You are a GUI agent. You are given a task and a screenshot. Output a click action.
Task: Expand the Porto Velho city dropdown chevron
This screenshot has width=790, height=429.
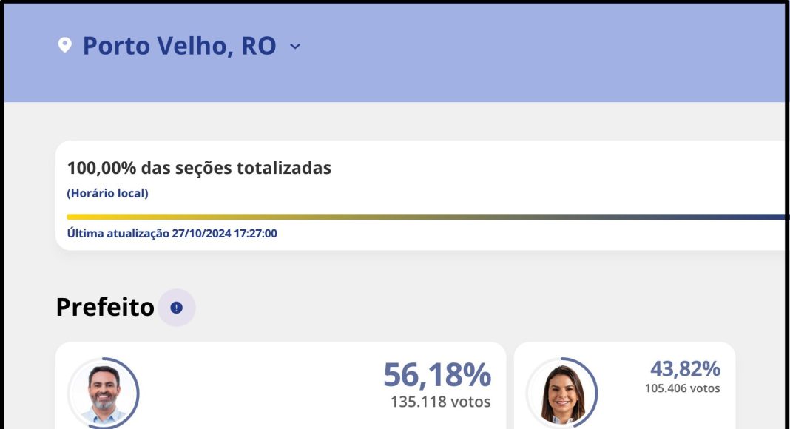click(295, 47)
